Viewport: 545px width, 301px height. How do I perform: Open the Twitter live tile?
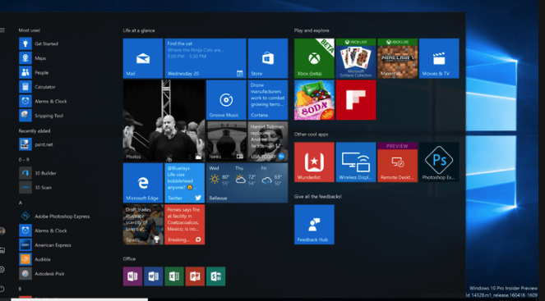(185, 183)
